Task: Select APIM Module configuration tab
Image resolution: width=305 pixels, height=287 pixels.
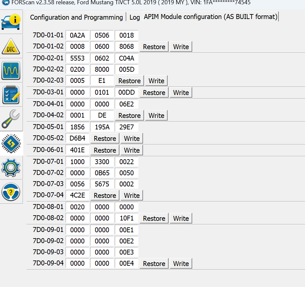Action: [x=211, y=17]
